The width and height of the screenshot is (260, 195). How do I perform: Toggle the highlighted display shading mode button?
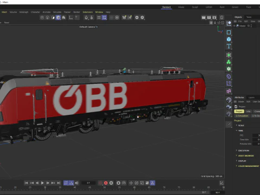click(x=58, y=17)
